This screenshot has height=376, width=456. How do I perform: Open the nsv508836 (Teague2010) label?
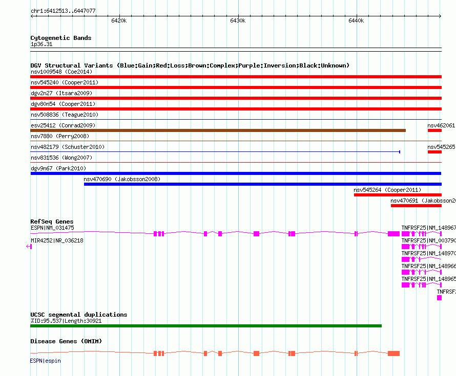tap(65, 115)
